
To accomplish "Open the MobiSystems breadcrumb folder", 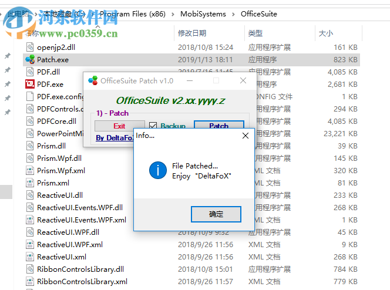I will coord(203,14).
